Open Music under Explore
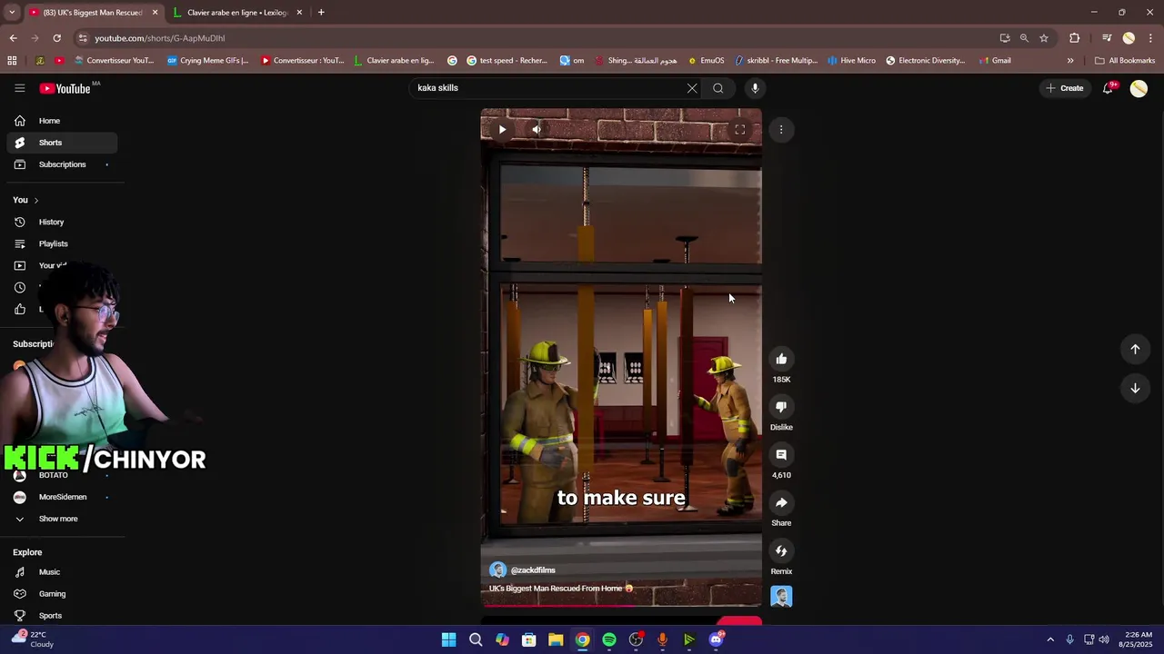The width and height of the screenshot is (1164, 654). tap(62, 572)
